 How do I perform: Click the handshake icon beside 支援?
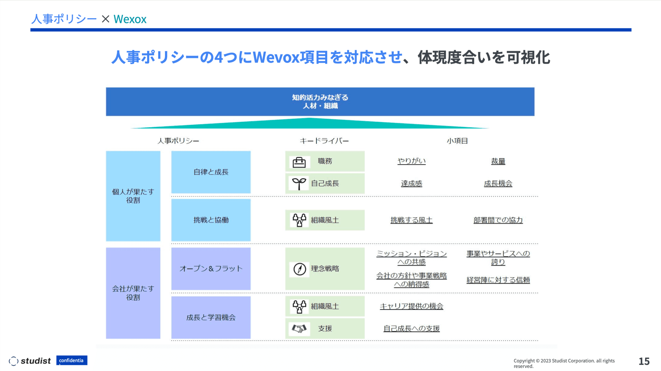pos(299,329)
